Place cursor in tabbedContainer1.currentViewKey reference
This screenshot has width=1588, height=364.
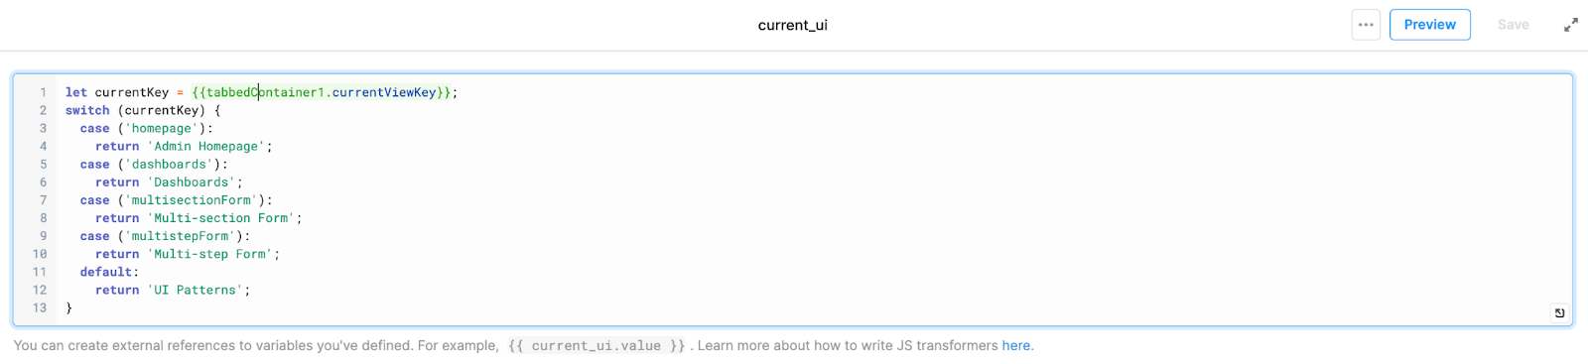pos(322,92)
